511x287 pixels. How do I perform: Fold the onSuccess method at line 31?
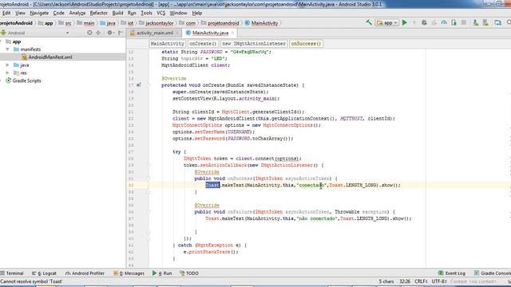point(149,179)
